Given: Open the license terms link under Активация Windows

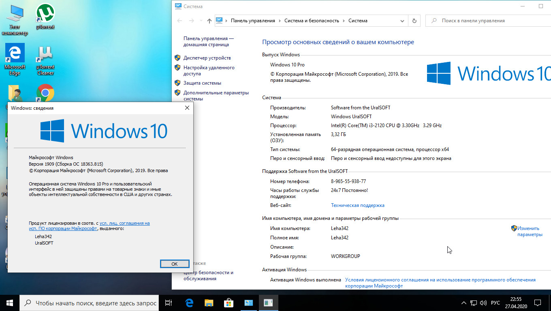Looking at the screenshot, I should [440, 283].
